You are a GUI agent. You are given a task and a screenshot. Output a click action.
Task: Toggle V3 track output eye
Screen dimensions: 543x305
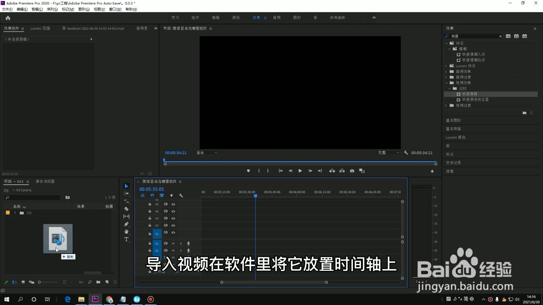(x=173, y=218)
